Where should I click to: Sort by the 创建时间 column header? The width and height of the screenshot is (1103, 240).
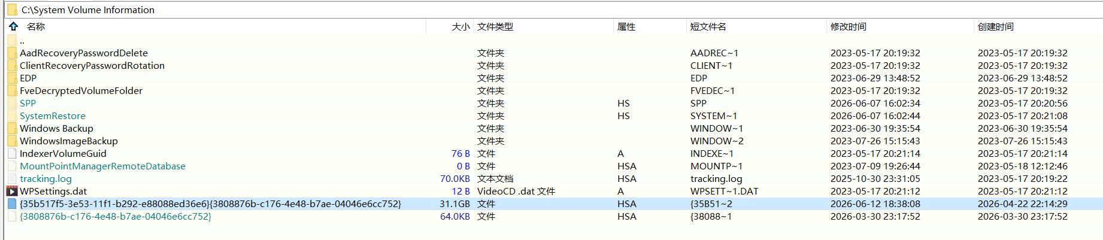pos(996,26)
